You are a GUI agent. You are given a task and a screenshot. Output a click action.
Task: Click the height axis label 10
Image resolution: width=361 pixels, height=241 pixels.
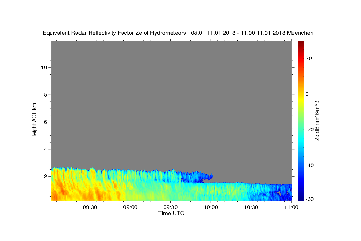click(x=44, y=67)
